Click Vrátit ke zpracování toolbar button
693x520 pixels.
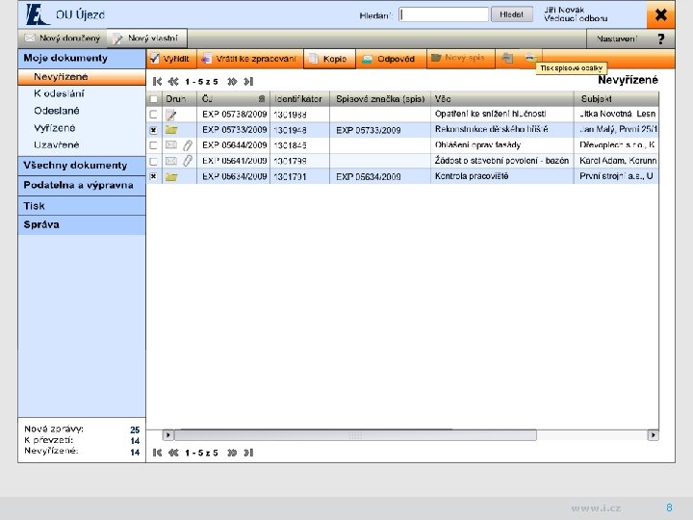tap(250, 59)
